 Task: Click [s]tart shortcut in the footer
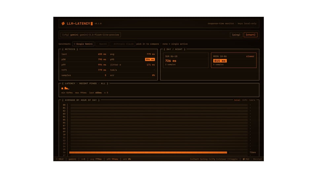[x=194, y=159]
